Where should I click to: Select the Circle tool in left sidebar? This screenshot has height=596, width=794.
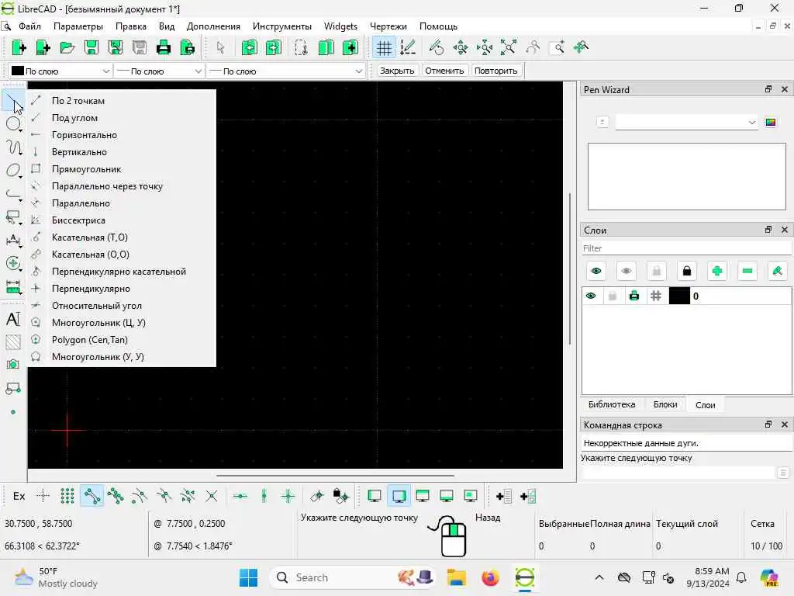[x=13, y=123]
